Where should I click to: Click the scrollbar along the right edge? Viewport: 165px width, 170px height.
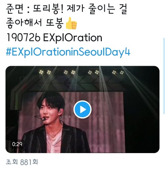click(x=164, y=76)
